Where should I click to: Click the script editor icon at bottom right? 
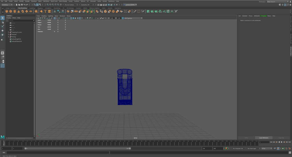[290, 152]
